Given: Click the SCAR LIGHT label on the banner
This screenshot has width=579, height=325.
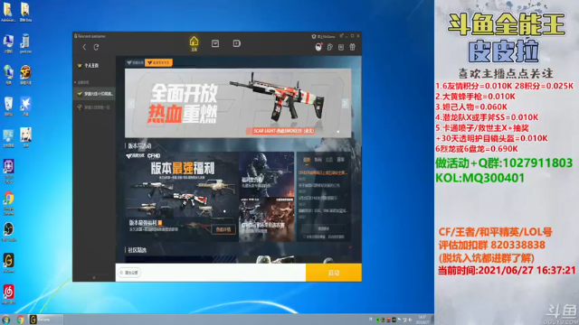Looking at the screenshot, I should point(280,131).
